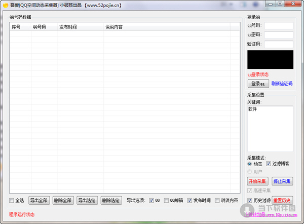Enable the 说说内容 export checkbox
This screenshot has height=224, width=304.
click(x=217, y=200)
